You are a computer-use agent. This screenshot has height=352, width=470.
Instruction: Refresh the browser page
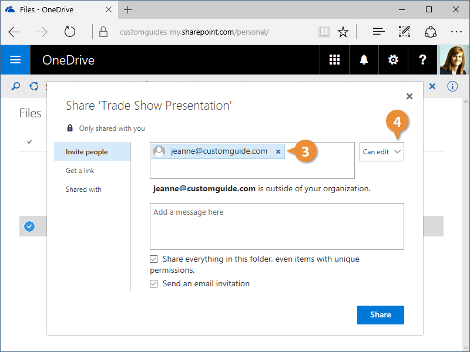click(x=70, y=32)
